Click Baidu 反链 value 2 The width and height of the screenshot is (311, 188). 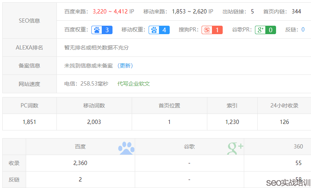(80, 179)
